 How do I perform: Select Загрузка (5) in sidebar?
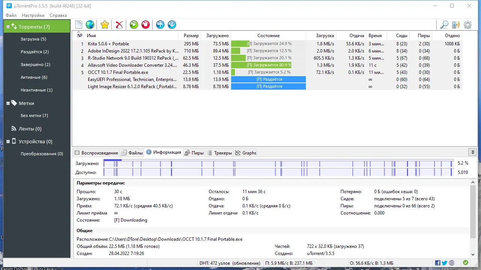click(x=33, y=39)
